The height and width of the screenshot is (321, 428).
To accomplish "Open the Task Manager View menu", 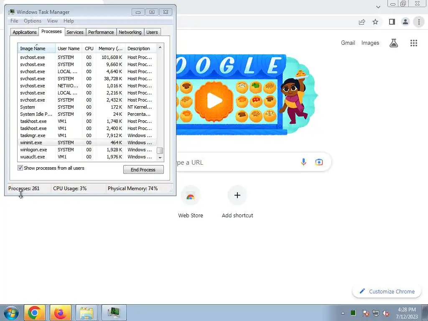I will (x=52, y=21).
